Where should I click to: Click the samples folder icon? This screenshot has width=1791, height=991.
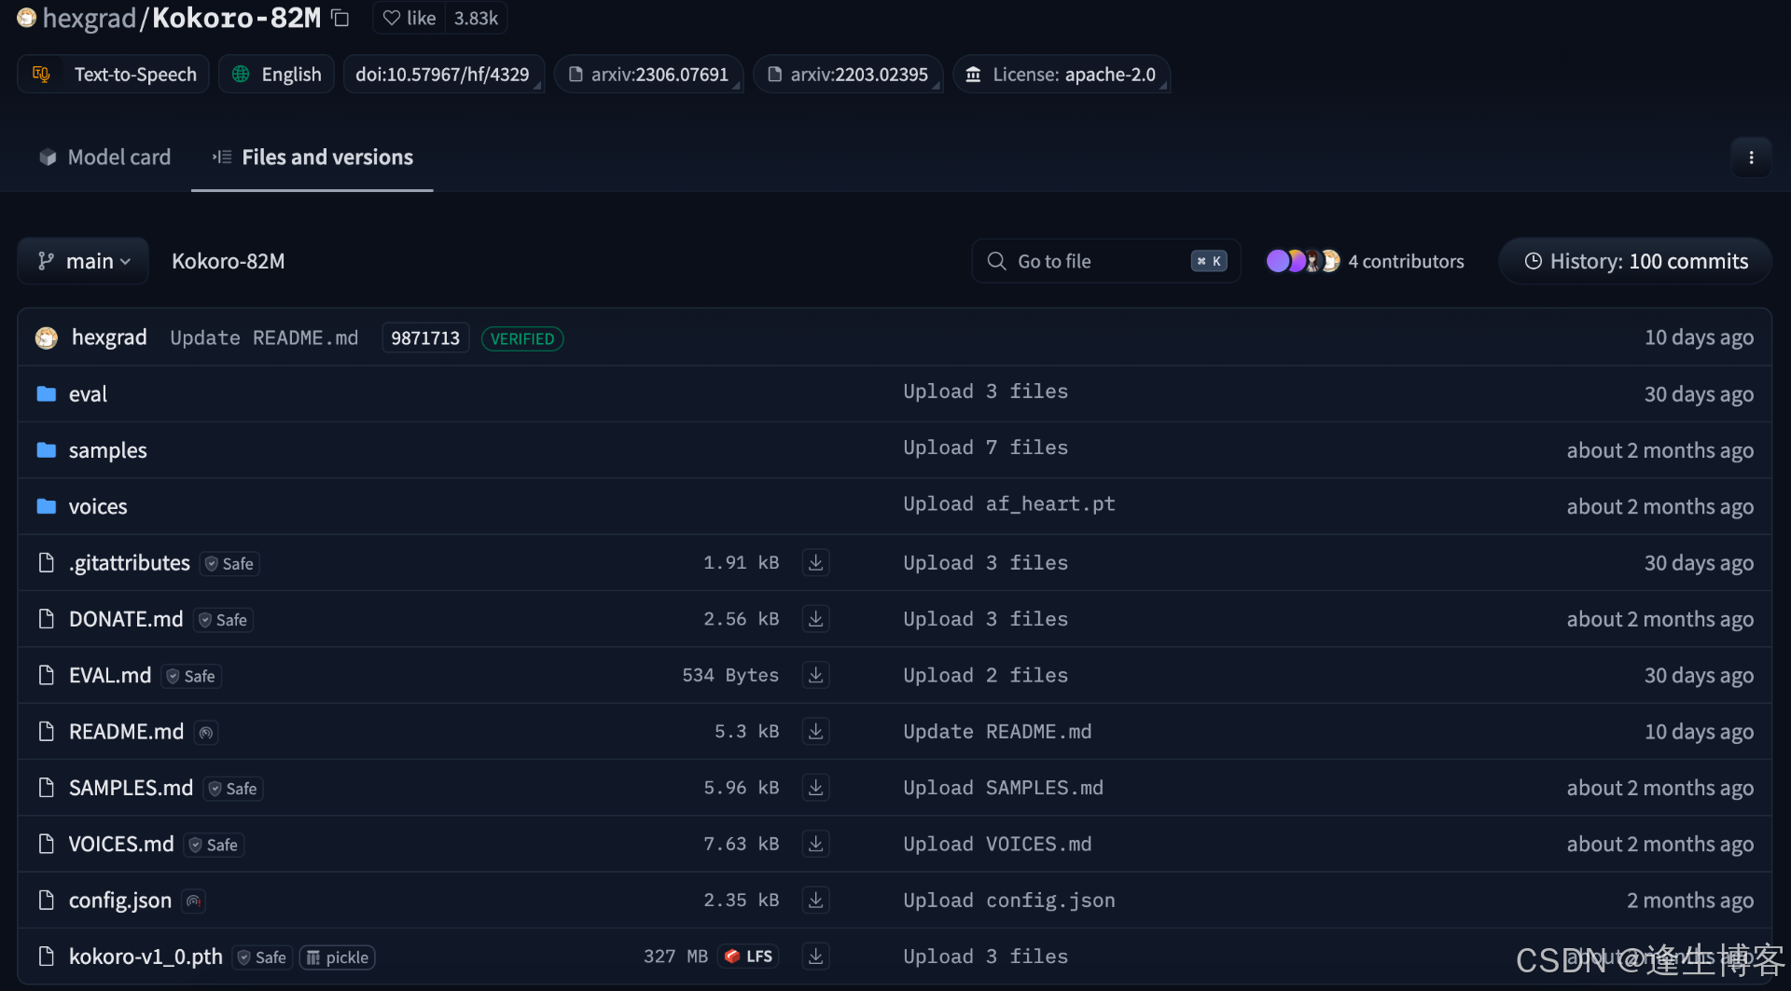click(46, 450)
